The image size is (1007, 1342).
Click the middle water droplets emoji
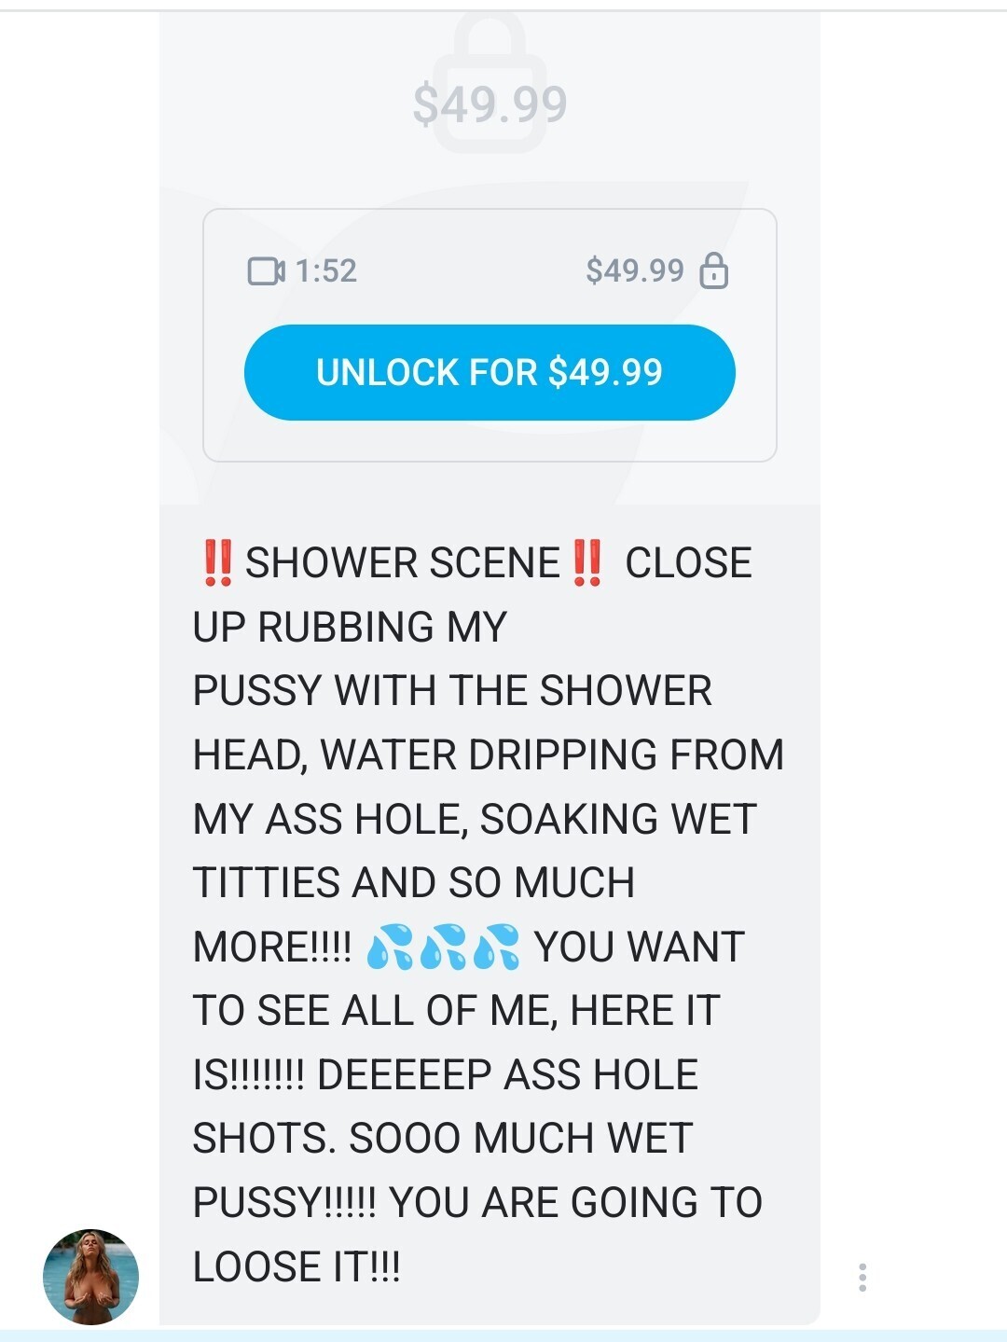tap(443, 947)
